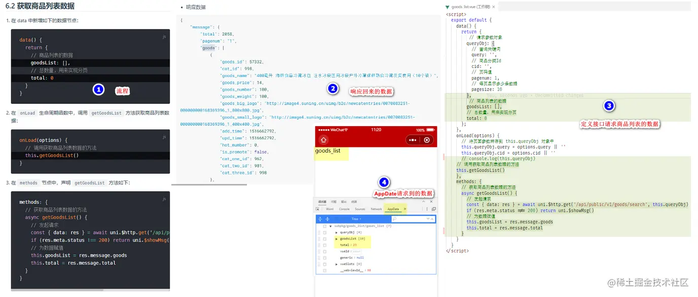
Task: Grab drag handle beside total row
Action: click(319, 245)
